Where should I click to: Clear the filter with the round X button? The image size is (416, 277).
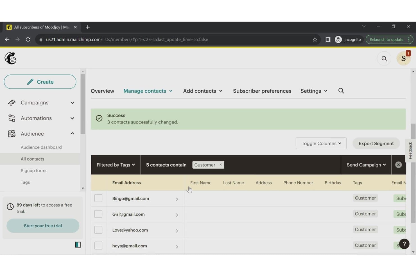[x=398, y=165]
